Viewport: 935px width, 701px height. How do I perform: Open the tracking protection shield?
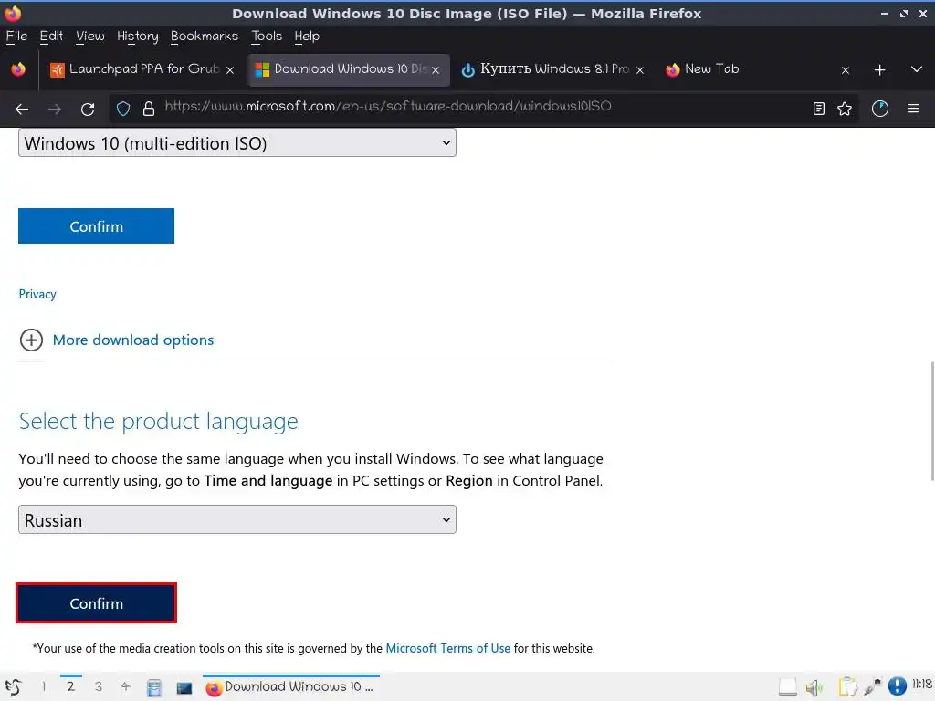click(123, 109)
